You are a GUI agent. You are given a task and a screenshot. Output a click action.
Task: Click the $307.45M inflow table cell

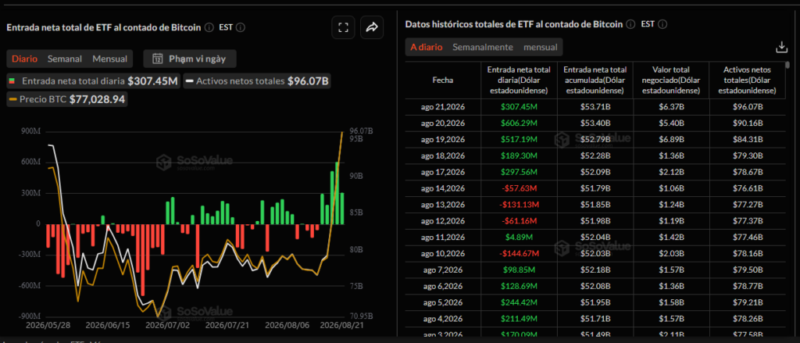(519, 106)
